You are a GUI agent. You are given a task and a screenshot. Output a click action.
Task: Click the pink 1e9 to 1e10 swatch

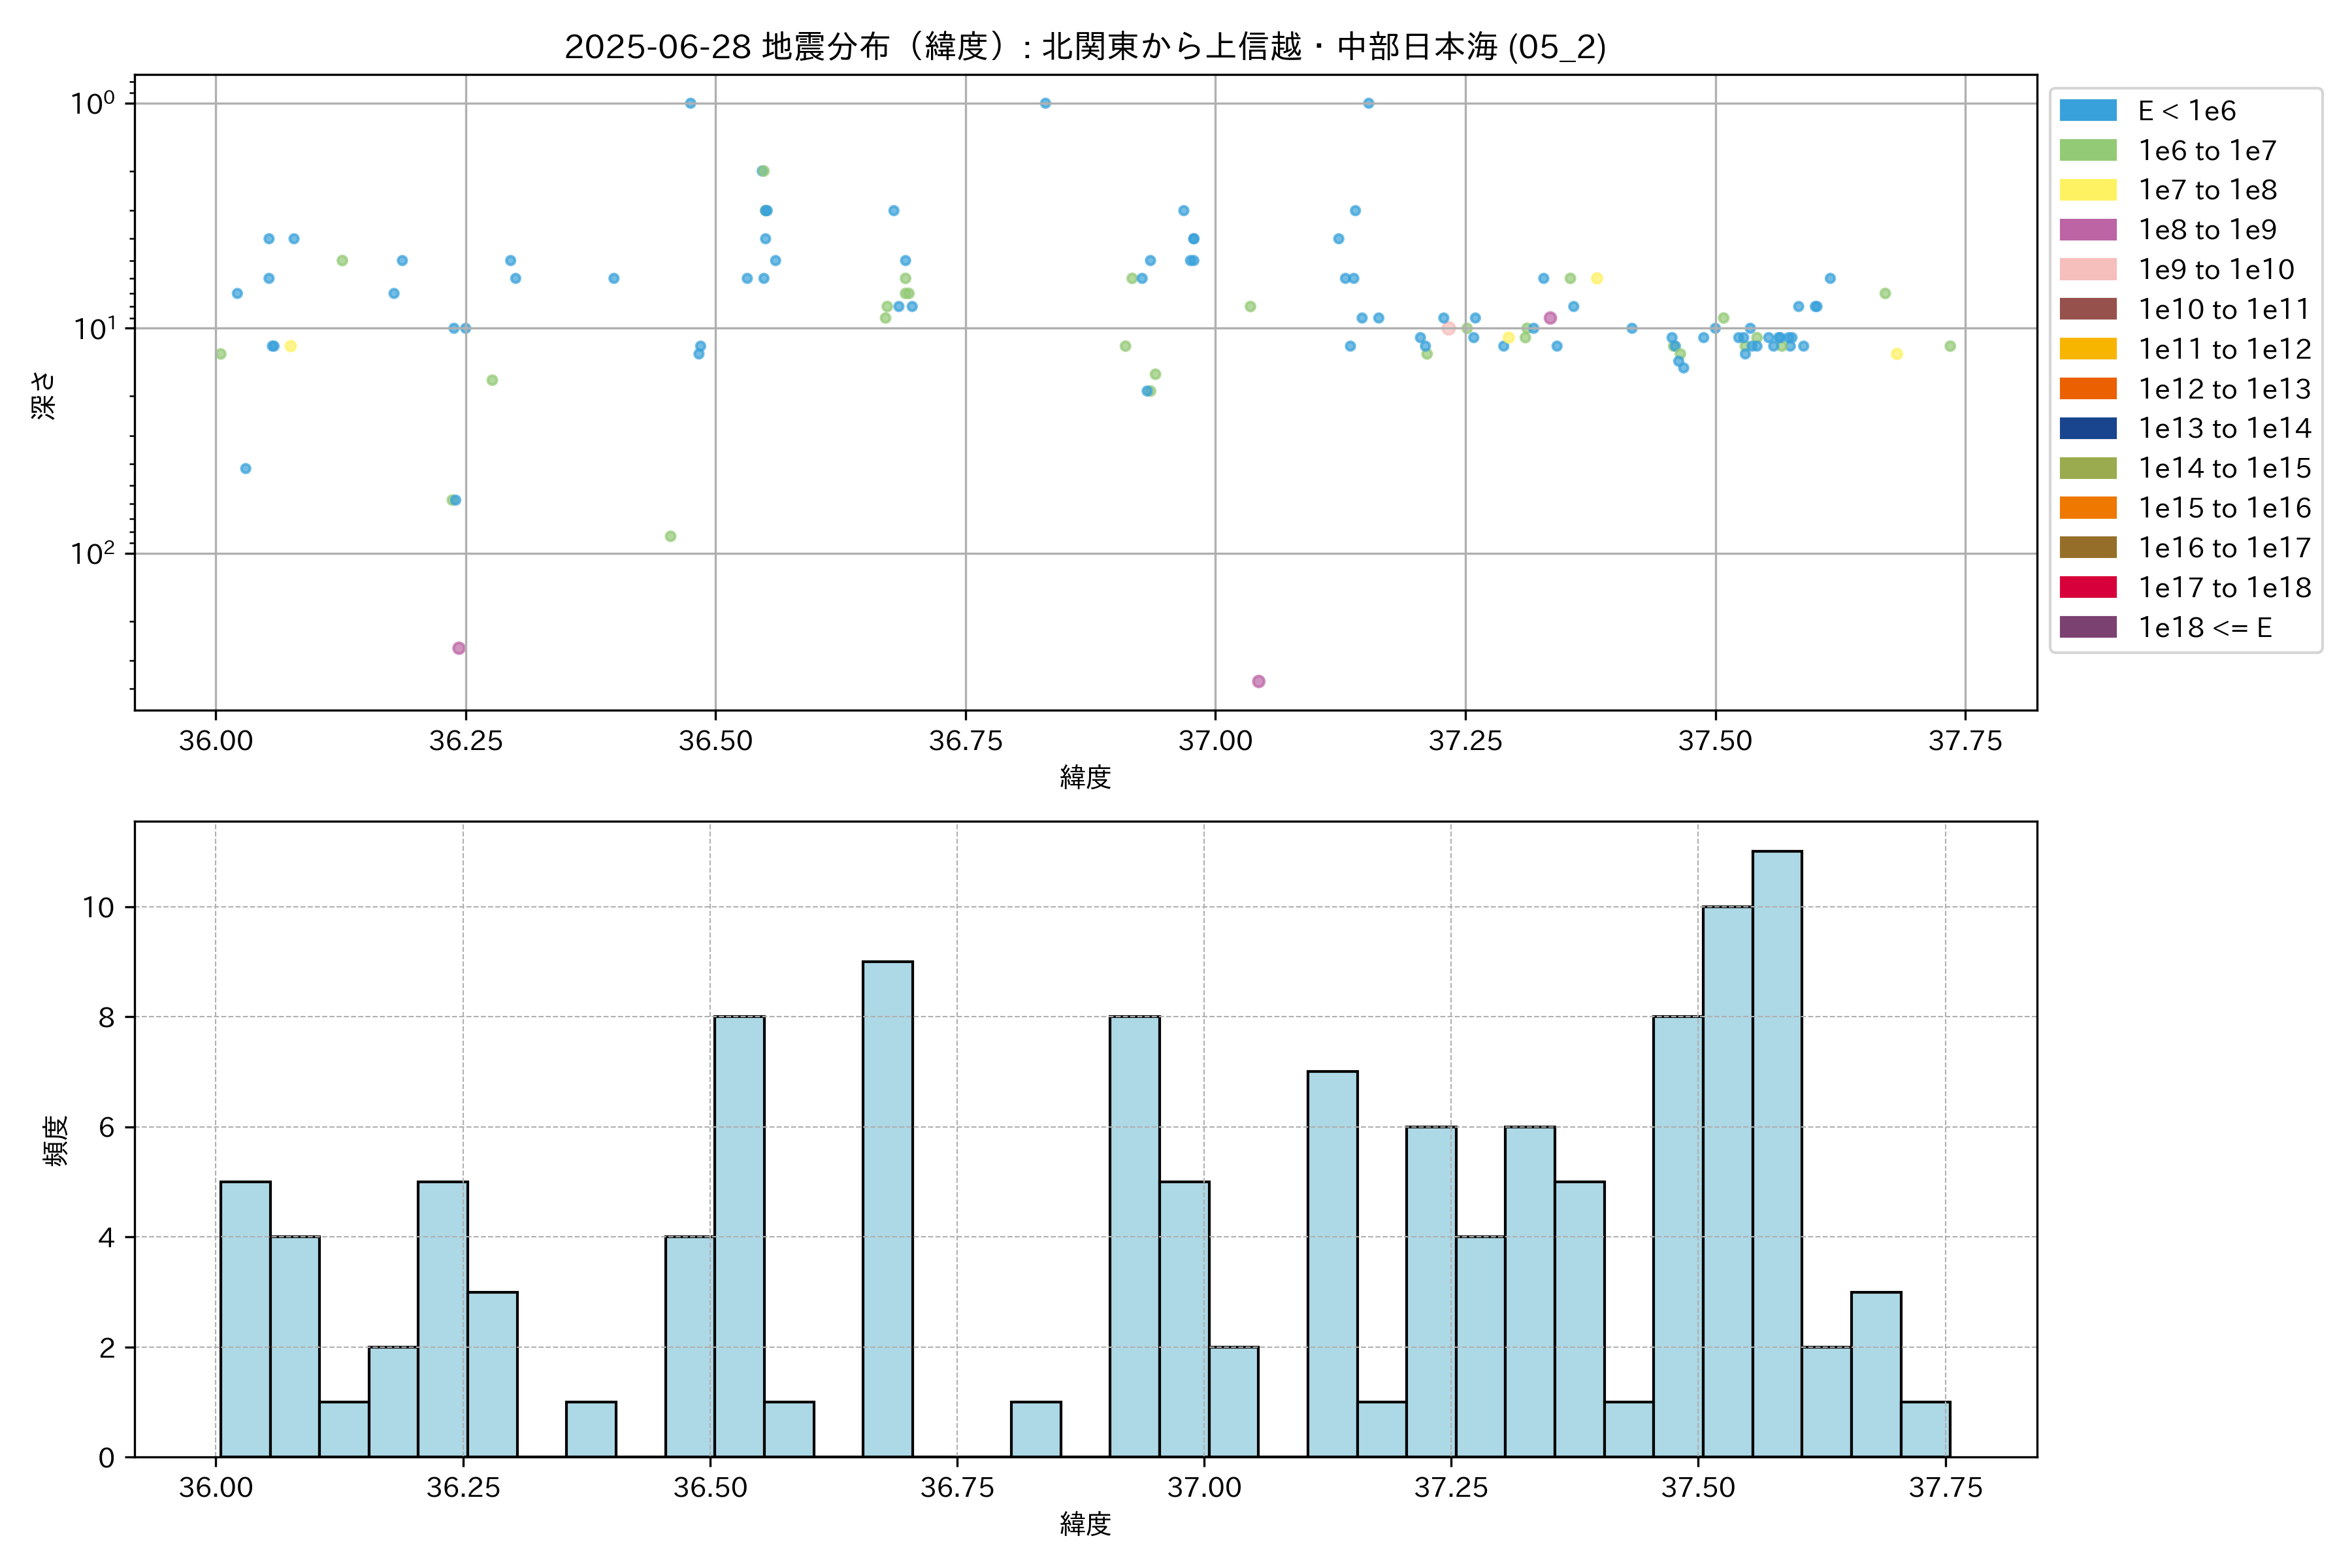point(2087,269)
